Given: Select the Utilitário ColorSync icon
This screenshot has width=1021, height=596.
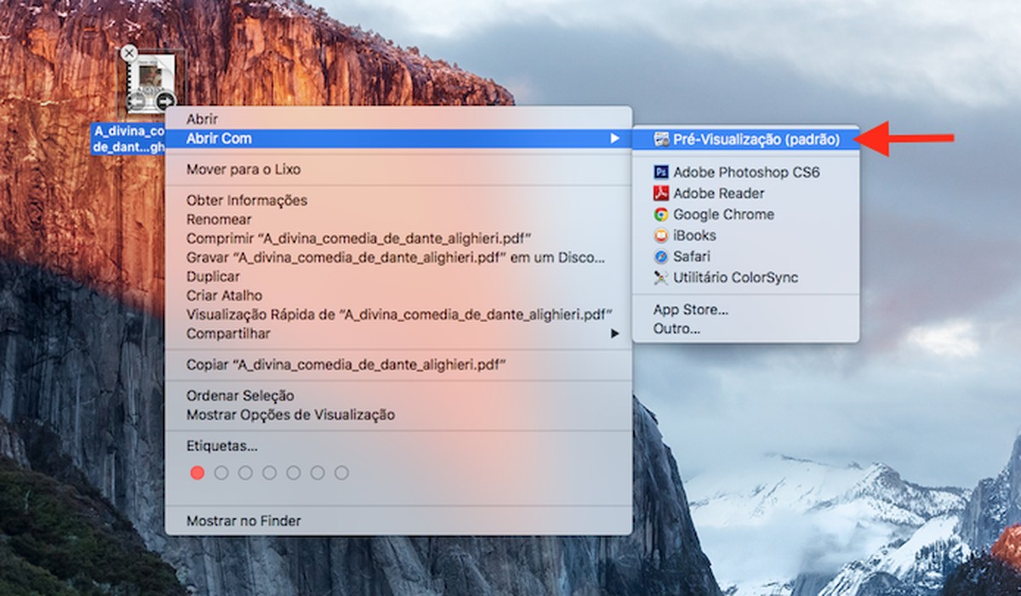Looking at the screenshot, I should [x=663, y=277].
